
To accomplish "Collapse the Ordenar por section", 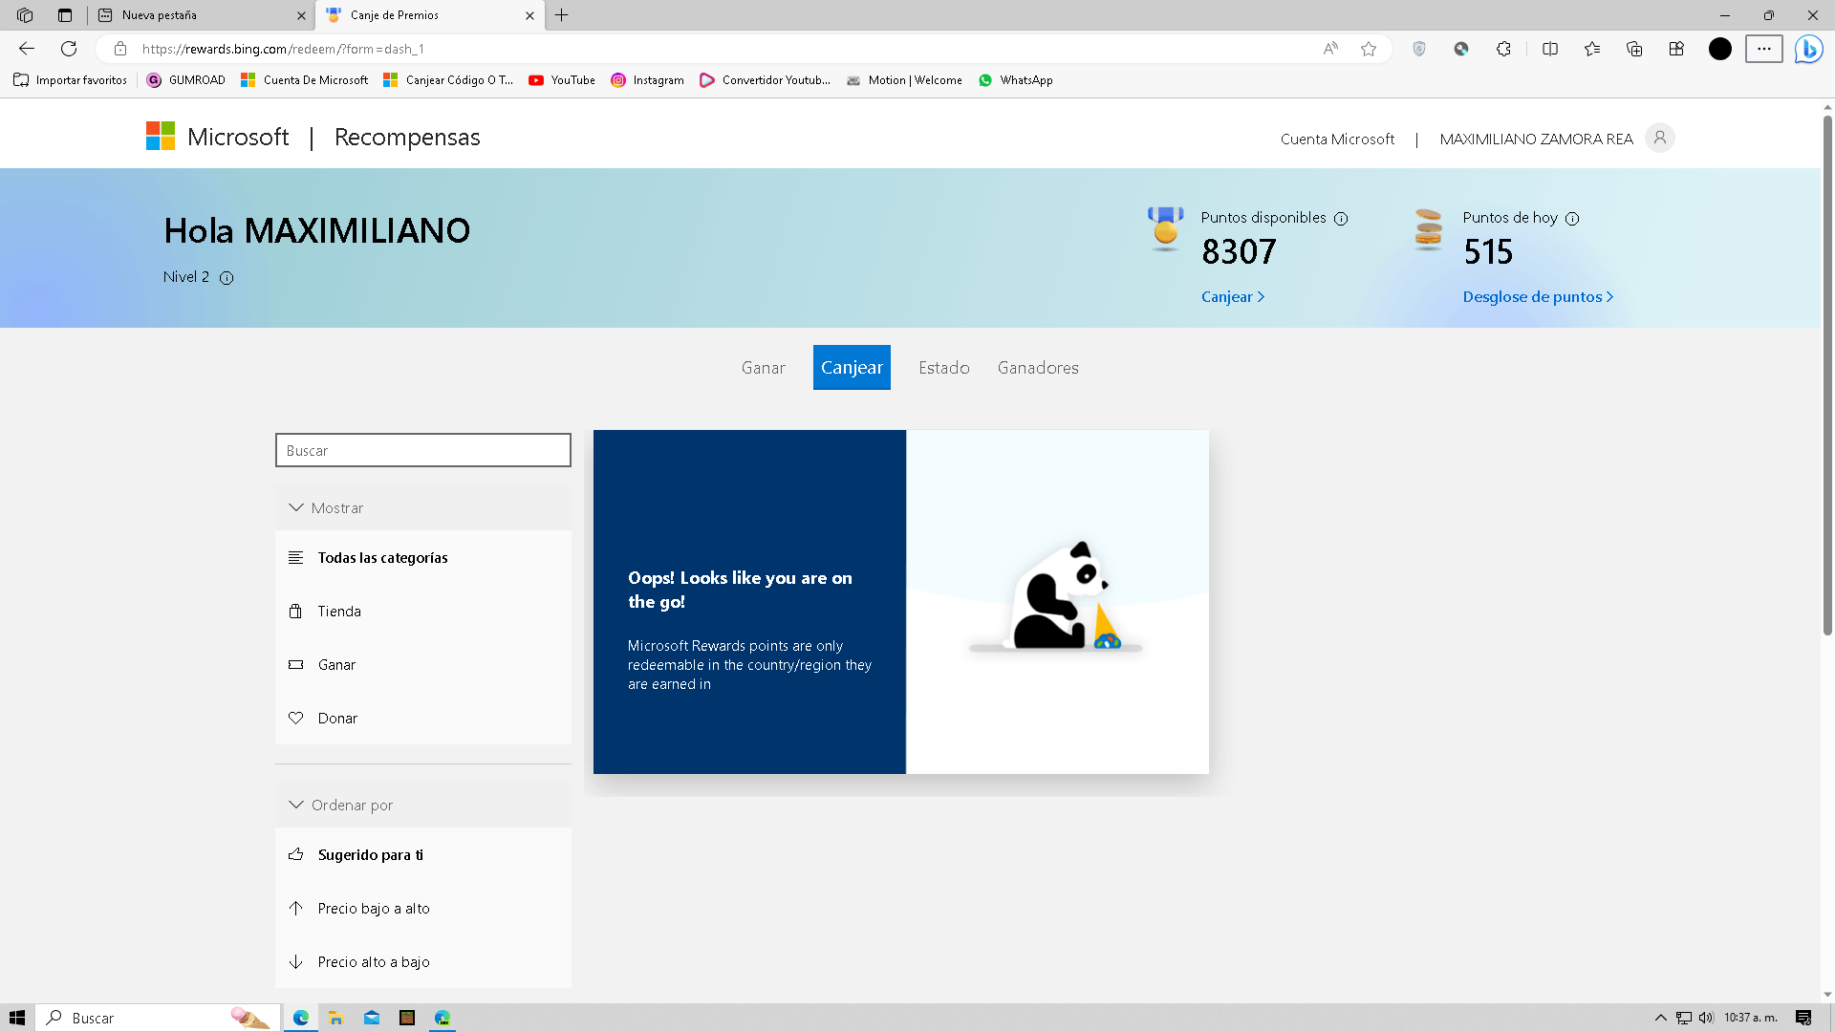I will (x=423, y=806).
